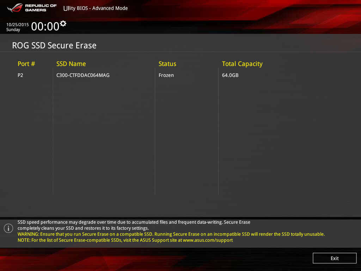This screenshot has width=361, height=271.
Task: Click the Republic of Gamers logo
Action: 32,8
